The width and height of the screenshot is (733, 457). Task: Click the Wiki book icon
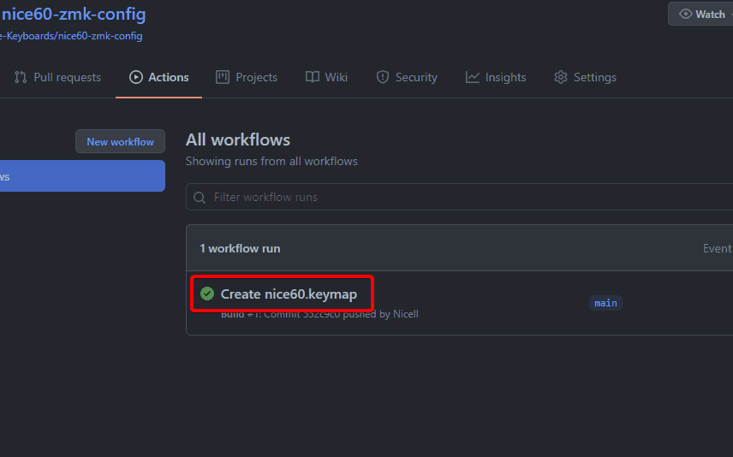click(x=313, y=77)
